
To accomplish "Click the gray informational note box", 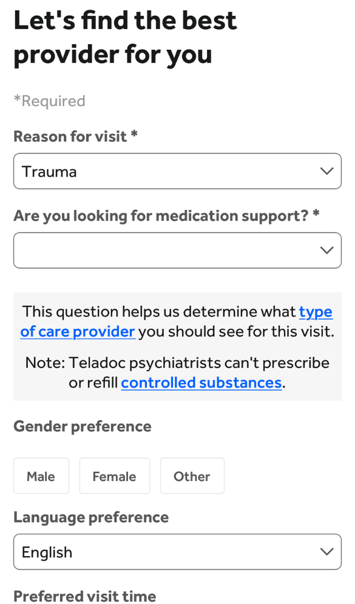I will (x=177, y=346).
